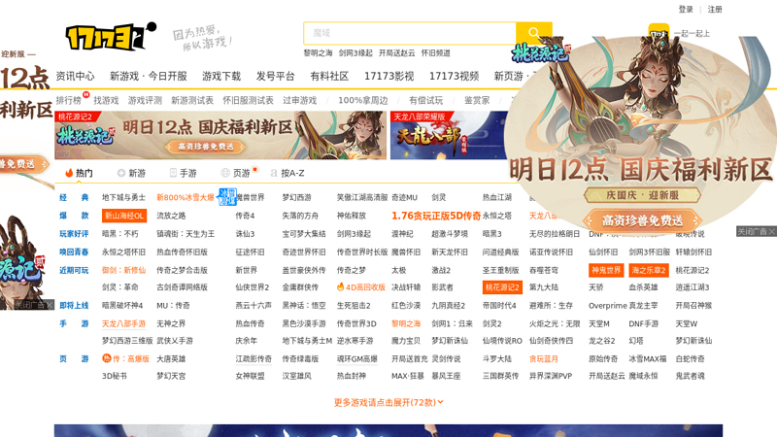Image resolution: width=777 pixels, height=437 pixels.
Task: Click the yellow search magnifier button
Action: point(533,33)
